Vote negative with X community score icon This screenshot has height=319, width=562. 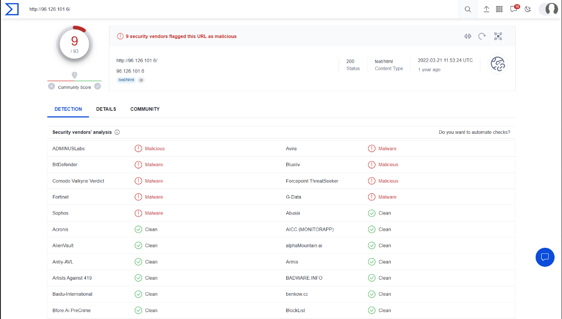(x=51, y=86)
